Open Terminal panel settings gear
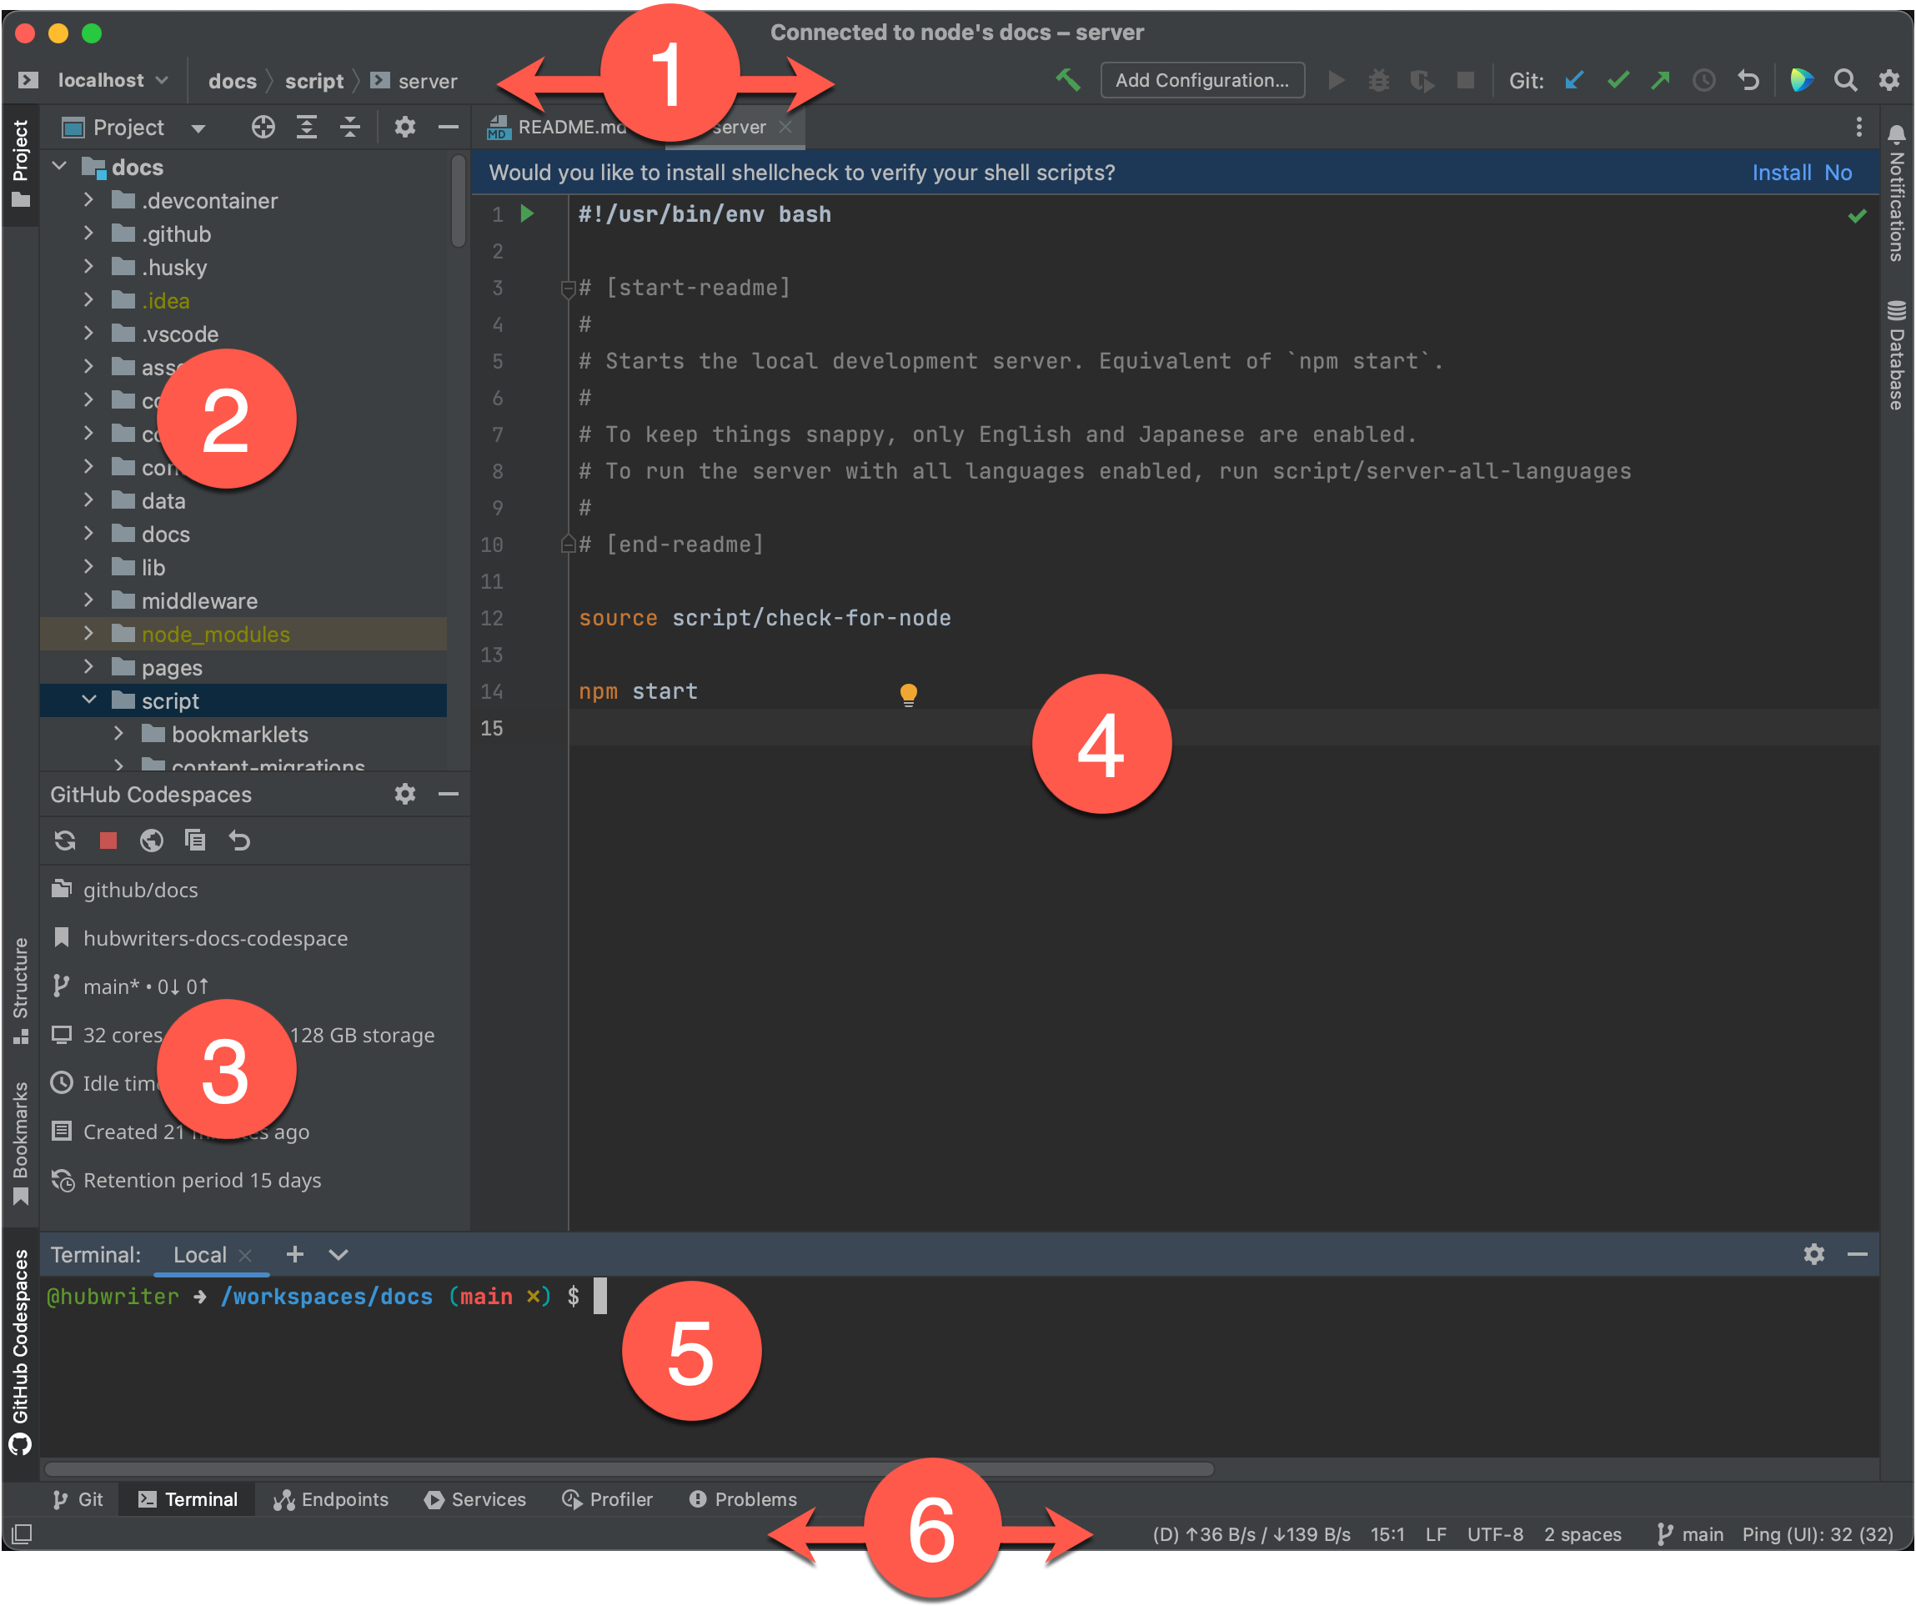Viewport: 1916px width, 1606px height. tap(1813, 1254)
